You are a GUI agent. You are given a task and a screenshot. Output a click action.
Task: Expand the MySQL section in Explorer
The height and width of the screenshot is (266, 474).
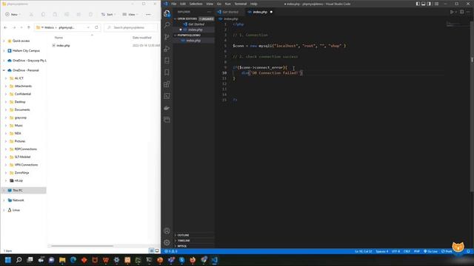click(x=194, y=246)
